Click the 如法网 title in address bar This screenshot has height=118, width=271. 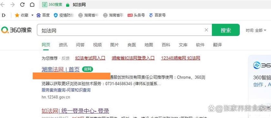pyautogui.click(x=79, y=5)
